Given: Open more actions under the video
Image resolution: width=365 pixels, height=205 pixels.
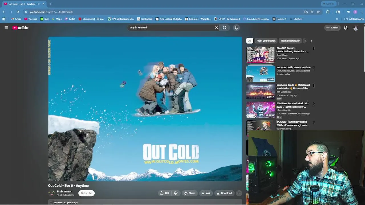Looking at the screenshot, I should point(239,193).
